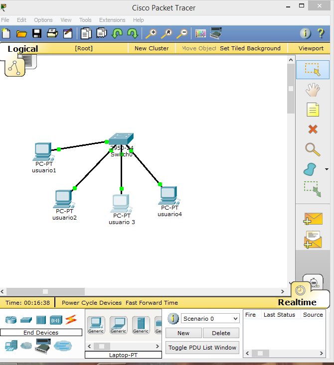The width and height of the screenshot is (334, 365).
Task: Choose the Select tool in right sidebar
Action: (313, 70)
